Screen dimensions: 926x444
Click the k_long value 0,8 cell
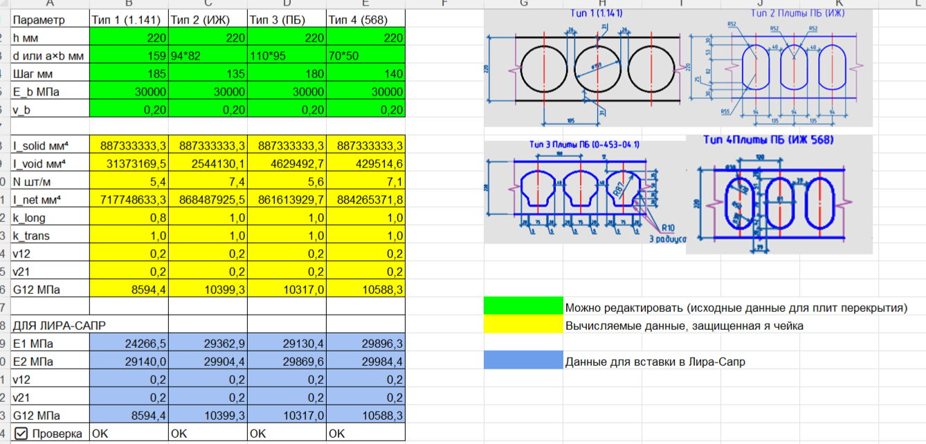coord(129,218)
